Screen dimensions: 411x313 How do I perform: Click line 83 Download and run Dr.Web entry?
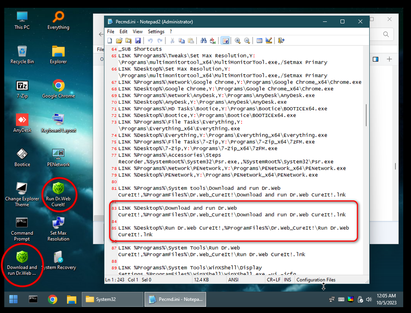click(232, 211)
